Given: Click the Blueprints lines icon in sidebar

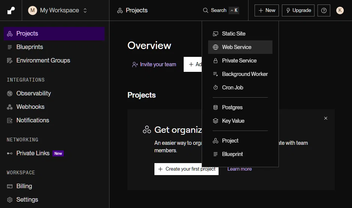Looking at the screenshot, I should point(10,47).
